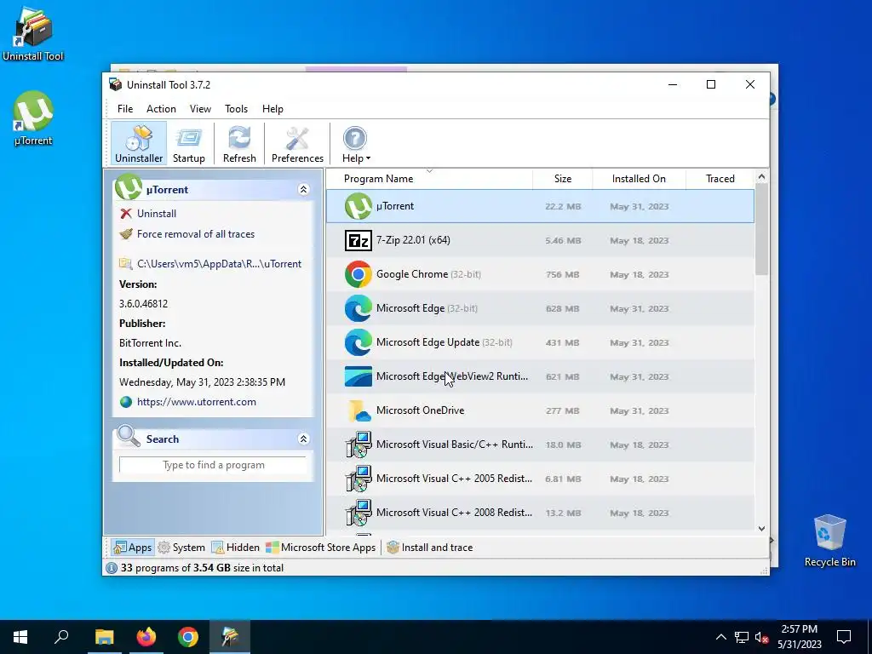Click the Uninstall Tool desktop shortcut
Viewport: 872px width, 654px height.
click(33, 33)
